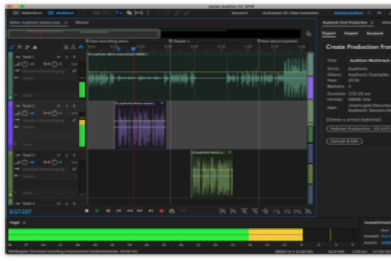Open the Editor Auphonic Session panel menu
Image resolution: width=391 pixels, height=261 pixels.
click(x=66, y=23)
